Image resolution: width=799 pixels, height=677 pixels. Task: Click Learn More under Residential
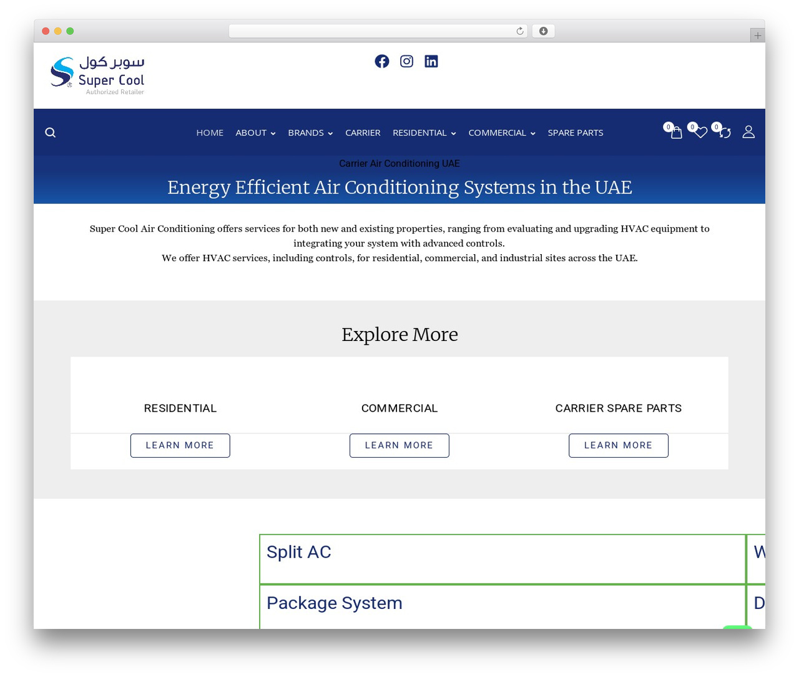(180, 445)
